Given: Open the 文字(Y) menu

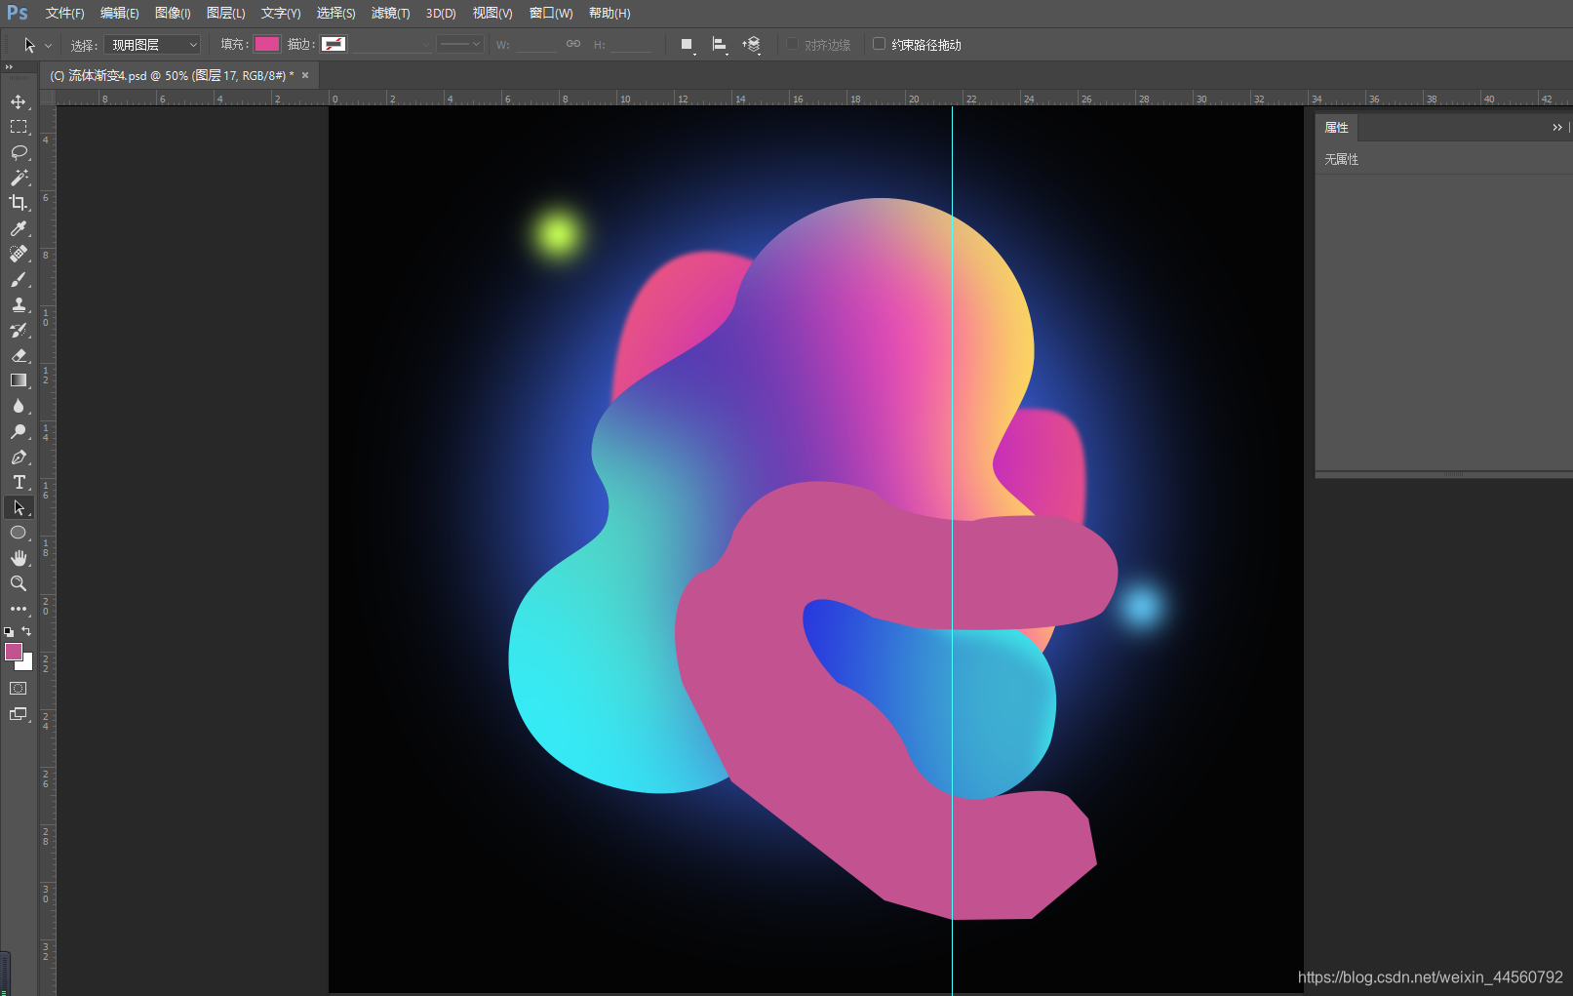Looking at the screenshot, I should coord(281,14).
